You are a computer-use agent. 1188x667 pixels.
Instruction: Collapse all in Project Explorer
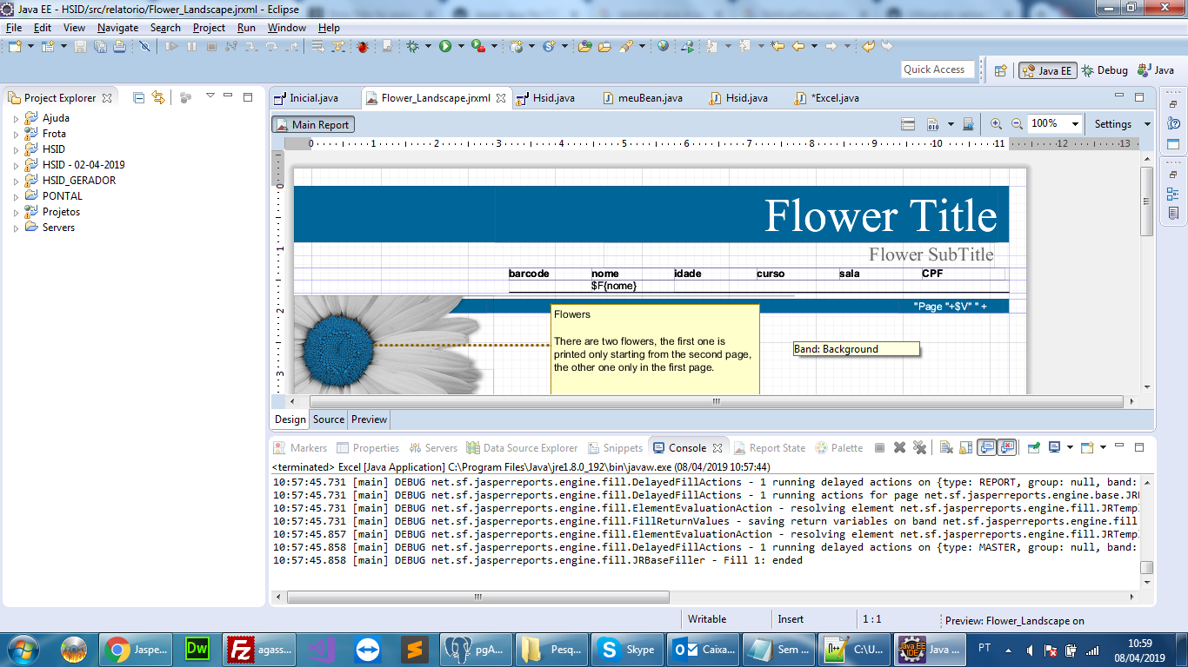pos(139,97)
